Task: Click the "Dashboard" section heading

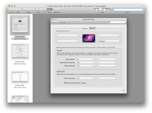Action: tap(61, 72)
